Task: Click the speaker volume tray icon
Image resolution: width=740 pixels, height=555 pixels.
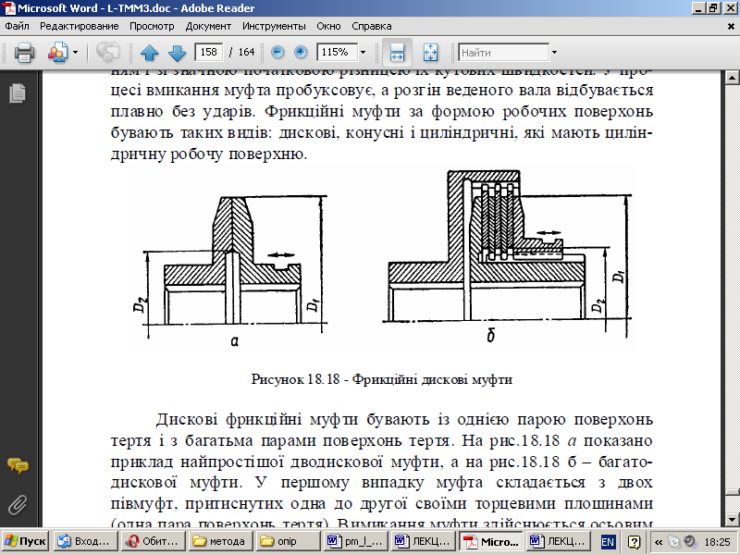Action: (690, 541)
